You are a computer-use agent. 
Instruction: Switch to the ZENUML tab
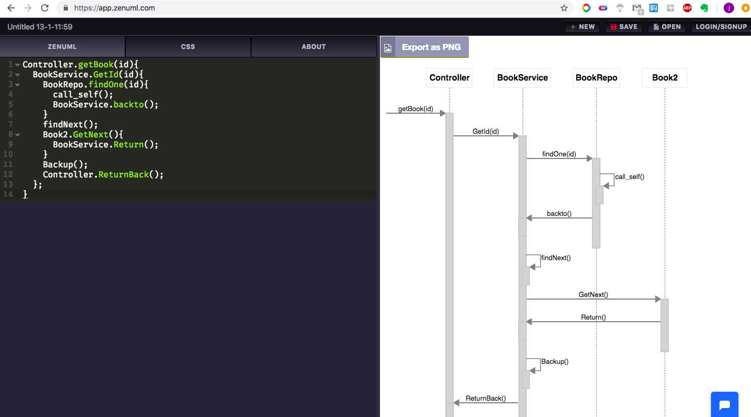62,46
